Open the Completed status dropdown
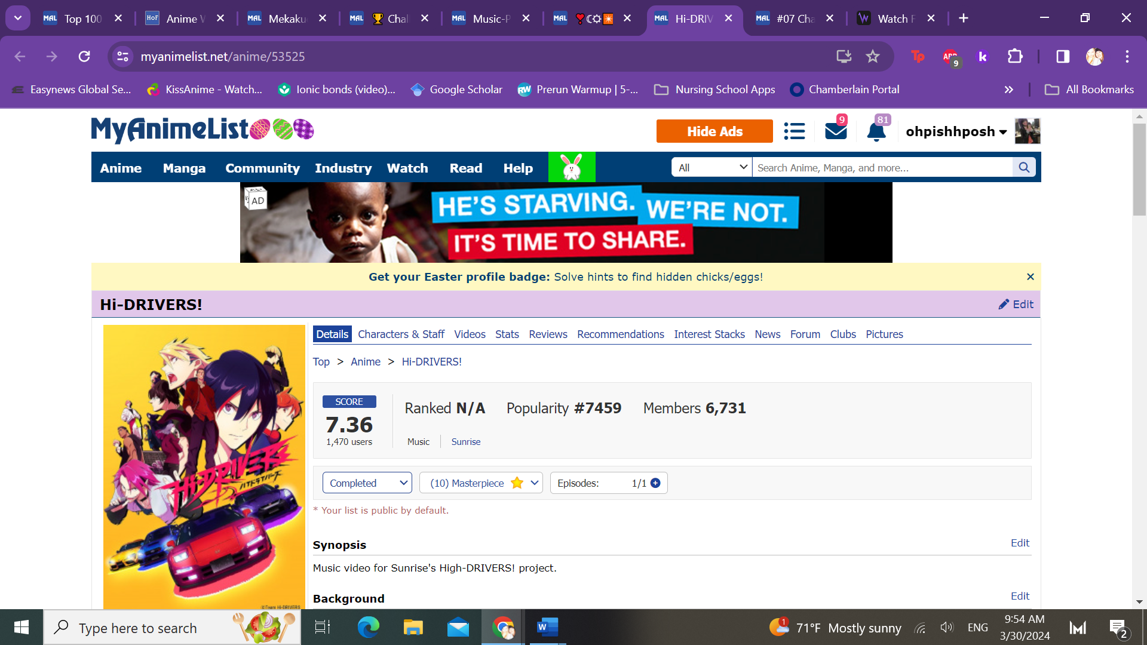This screenshot has height=645, width=1147. click(367, 483)
